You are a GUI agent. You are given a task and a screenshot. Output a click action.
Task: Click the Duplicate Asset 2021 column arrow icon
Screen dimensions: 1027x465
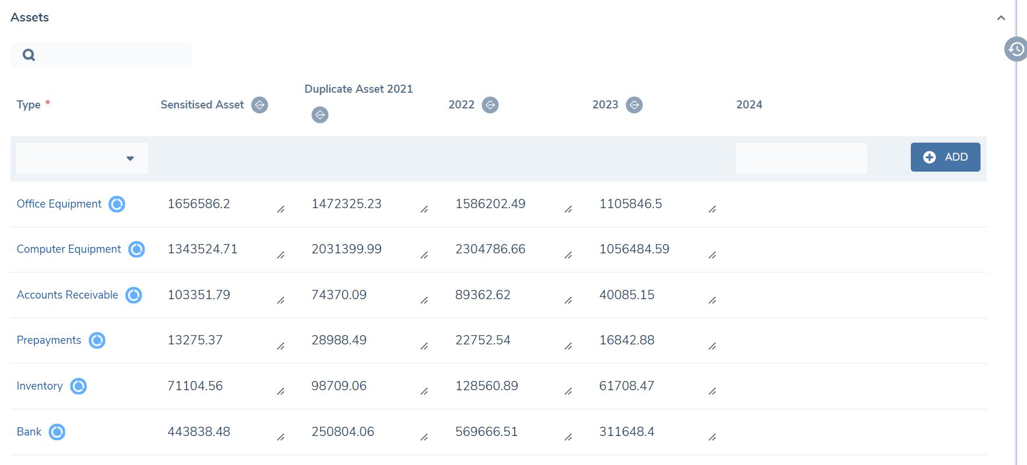(x=320, y=115)
